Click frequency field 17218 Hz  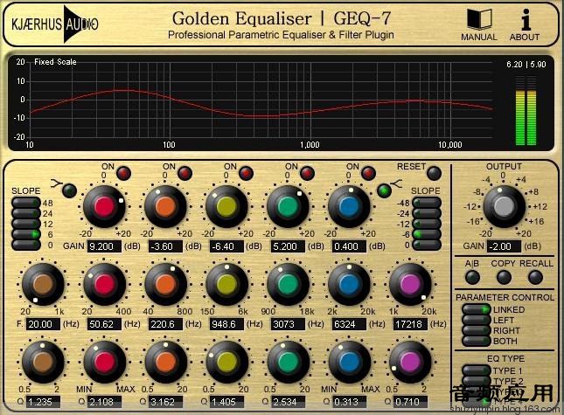pos(410,324)
